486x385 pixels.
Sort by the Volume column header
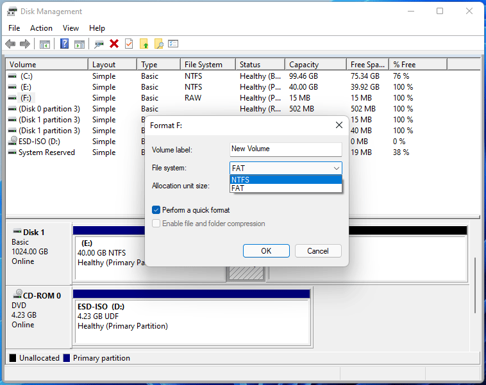[x=47, y=65]
